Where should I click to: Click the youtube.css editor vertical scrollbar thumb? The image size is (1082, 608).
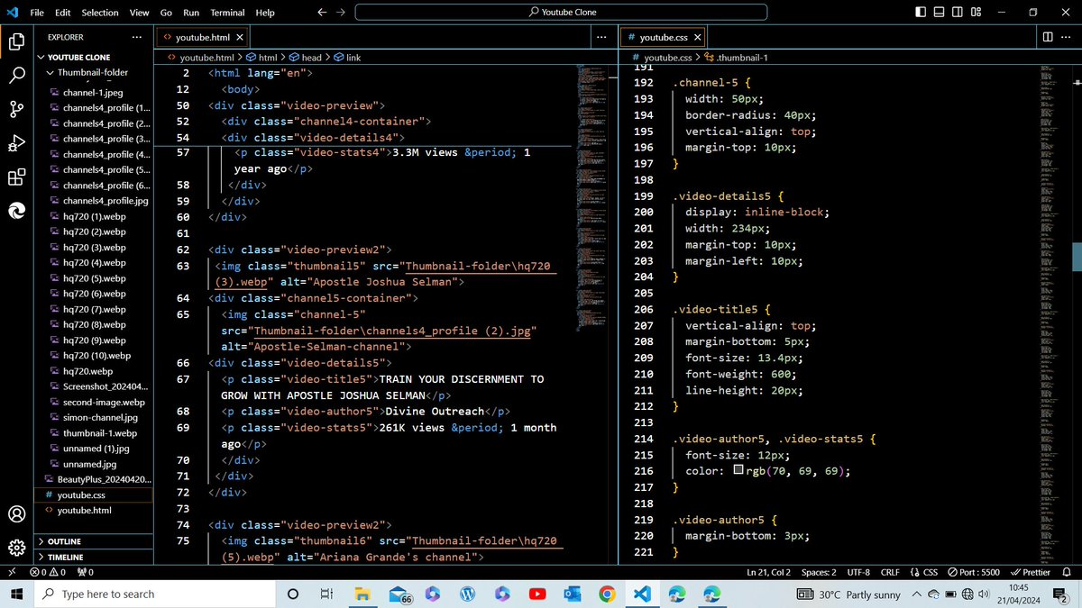[x=1076, y=257]
